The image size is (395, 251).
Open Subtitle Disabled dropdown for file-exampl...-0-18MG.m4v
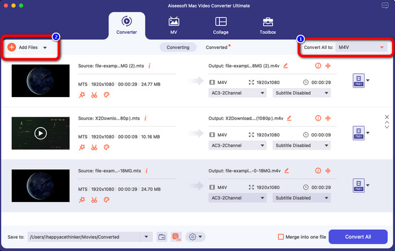(x=301, y=198)
